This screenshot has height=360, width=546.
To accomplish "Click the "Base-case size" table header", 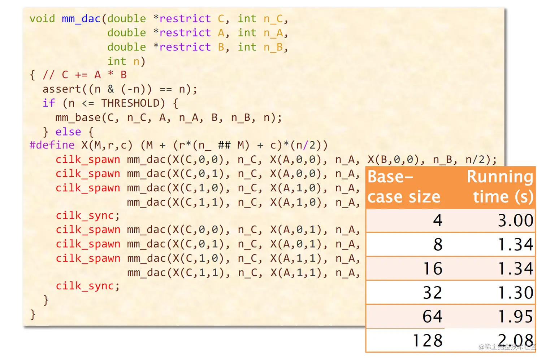I will coord(404,187).
